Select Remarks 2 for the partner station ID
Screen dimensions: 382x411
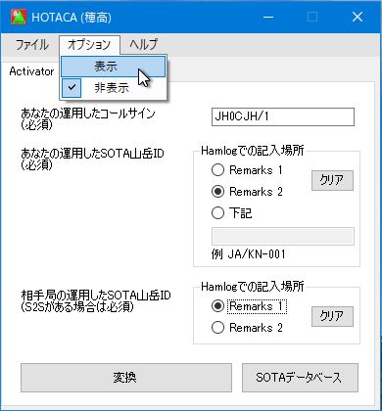247,328
